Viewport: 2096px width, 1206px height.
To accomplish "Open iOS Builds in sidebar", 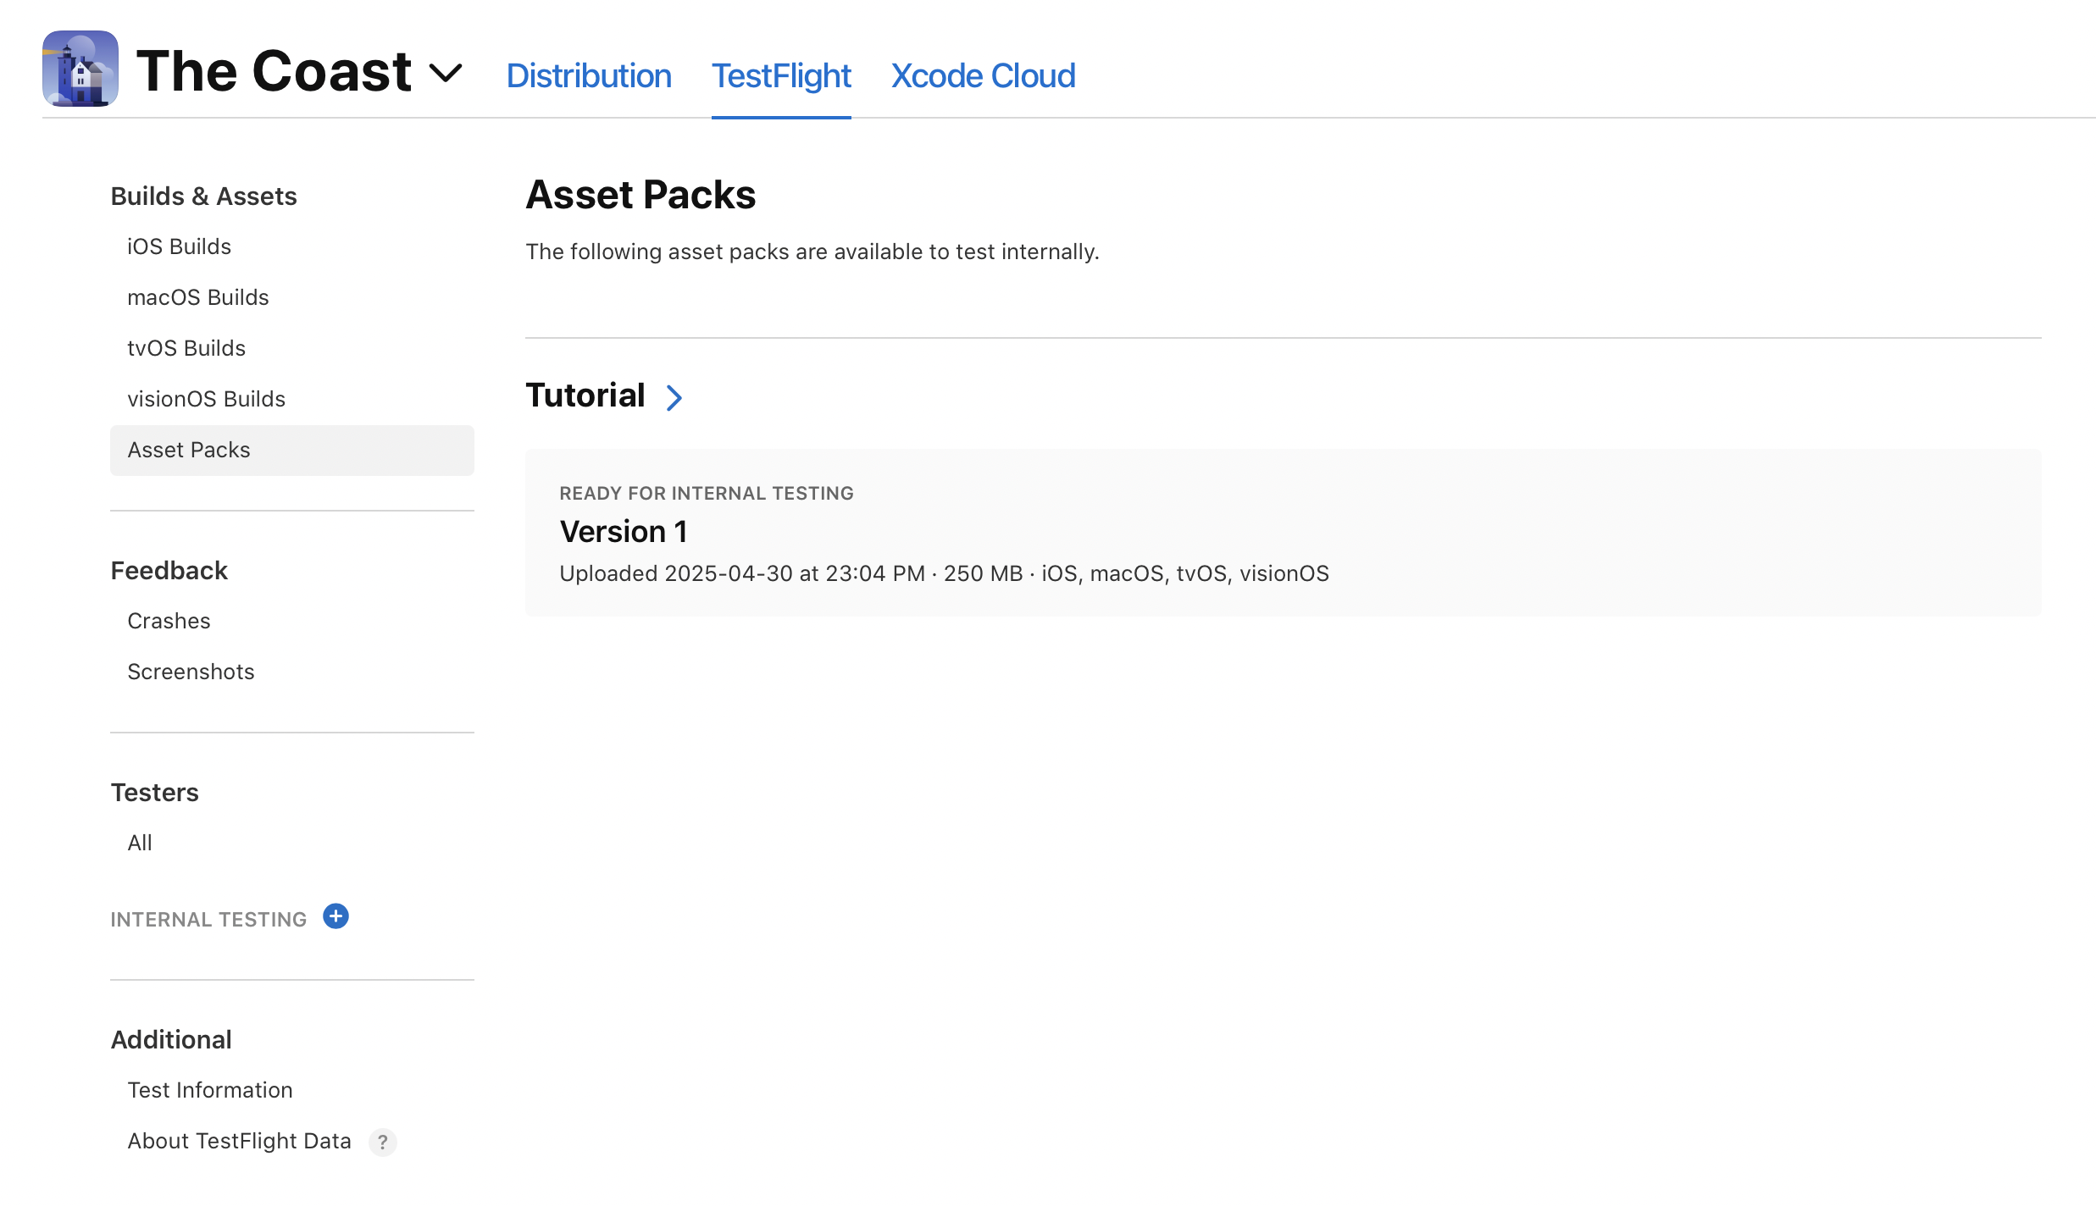I will (x=180, y=246).
